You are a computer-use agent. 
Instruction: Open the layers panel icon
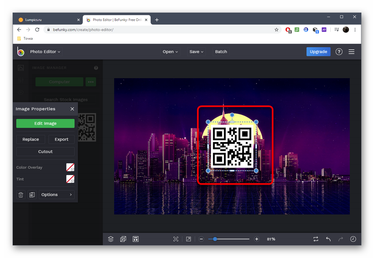tap(111, 239)
